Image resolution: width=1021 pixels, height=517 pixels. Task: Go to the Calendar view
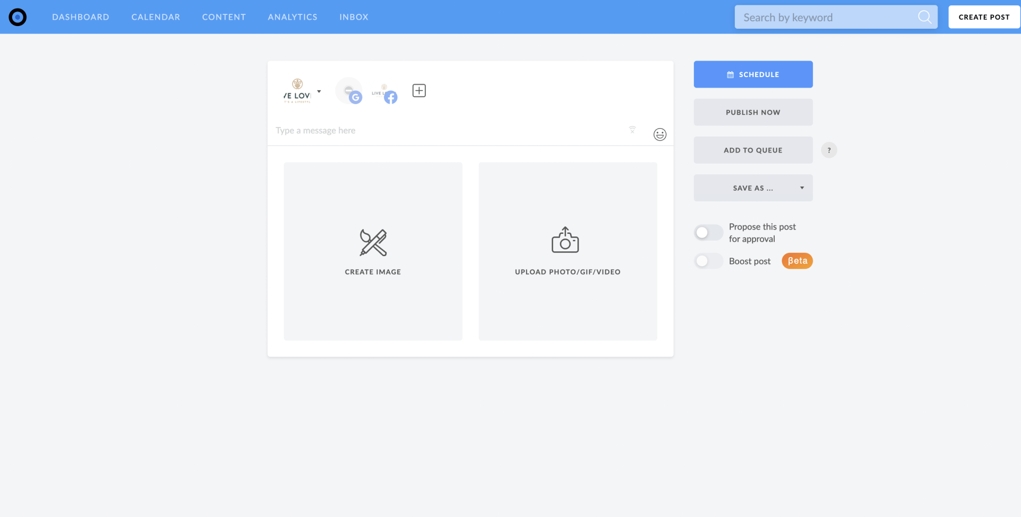156,17
